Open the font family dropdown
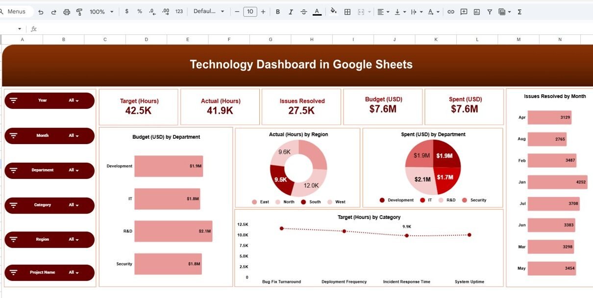593x298 pixels. (209, 12)
